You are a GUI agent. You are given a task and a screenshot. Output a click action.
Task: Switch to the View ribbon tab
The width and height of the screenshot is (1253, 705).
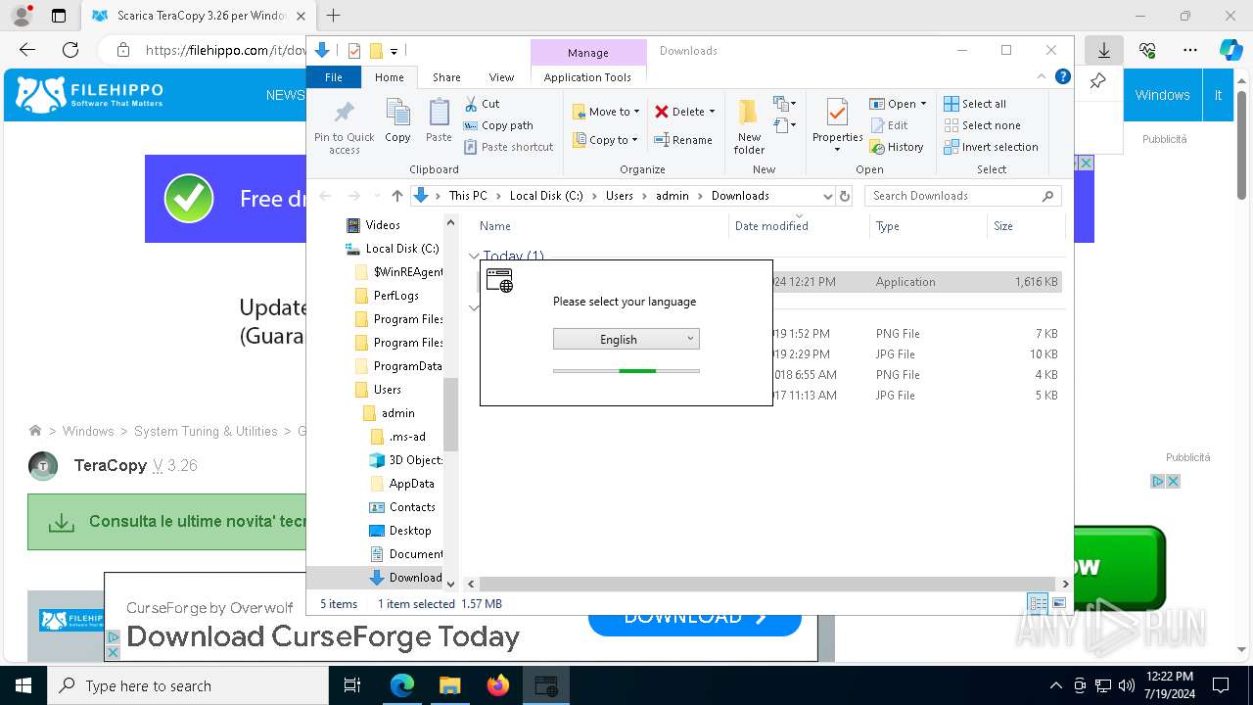(x=501, y=77)
